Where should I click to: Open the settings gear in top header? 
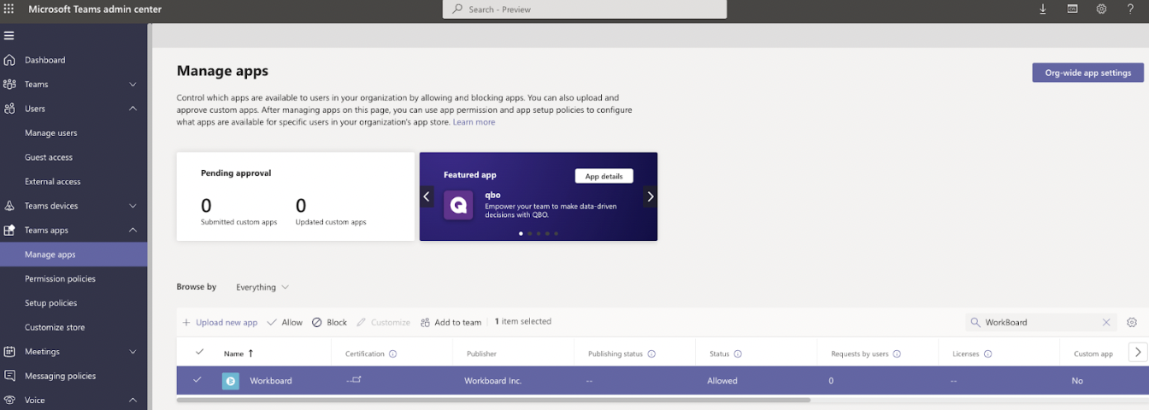[1101, 9]
